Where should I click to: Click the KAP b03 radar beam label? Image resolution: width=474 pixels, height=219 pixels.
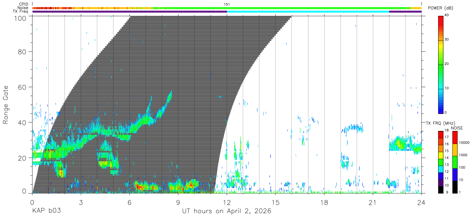point(46,211)
